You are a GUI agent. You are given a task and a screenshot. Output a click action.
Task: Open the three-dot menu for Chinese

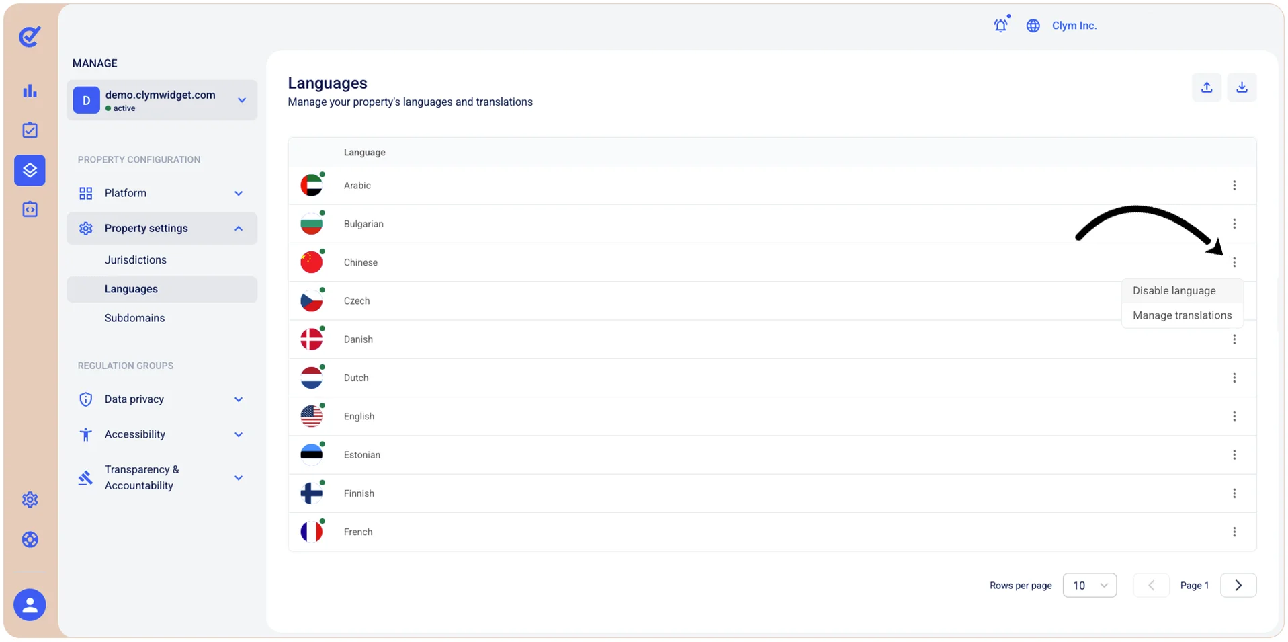click(1234, 262)
